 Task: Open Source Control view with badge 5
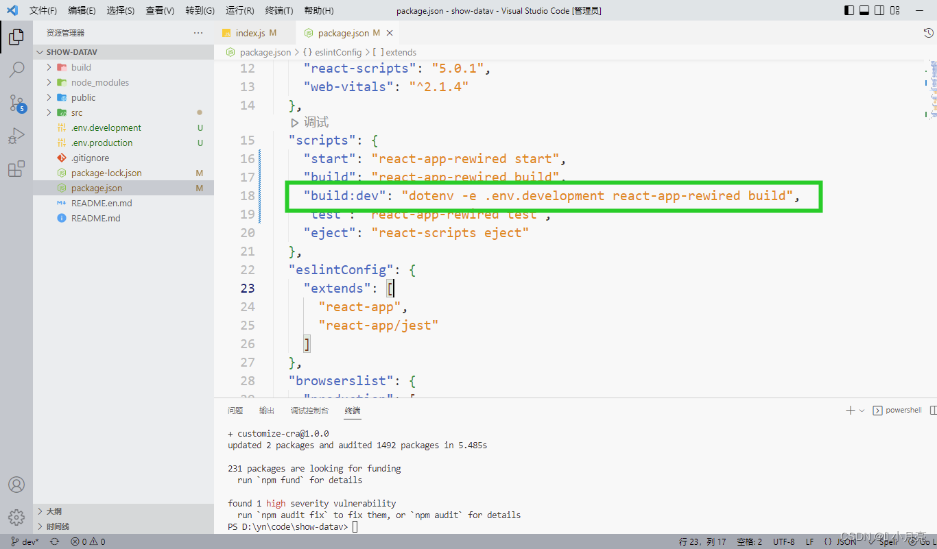pyautogui.click(x=16, y=103)
